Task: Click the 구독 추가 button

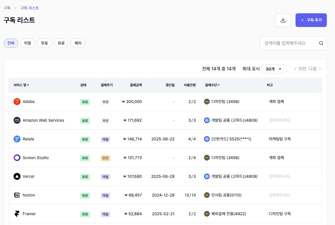Action: (311, 20)
